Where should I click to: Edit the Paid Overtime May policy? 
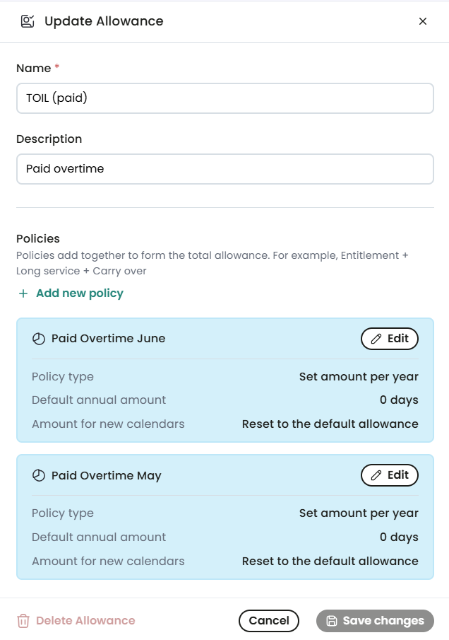pyautogui.click(x=390, y=475)
